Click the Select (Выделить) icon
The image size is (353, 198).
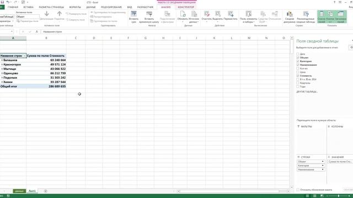point(218,14)
